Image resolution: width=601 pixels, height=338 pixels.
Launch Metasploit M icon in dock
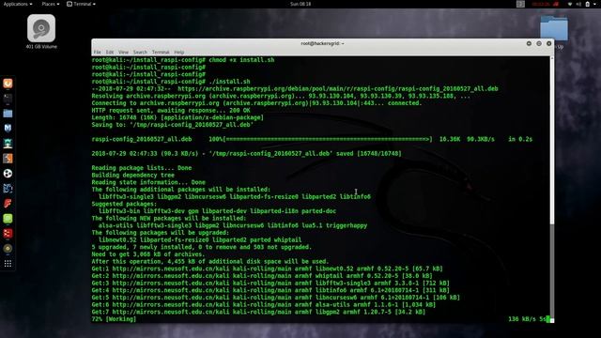click(8, 129)
